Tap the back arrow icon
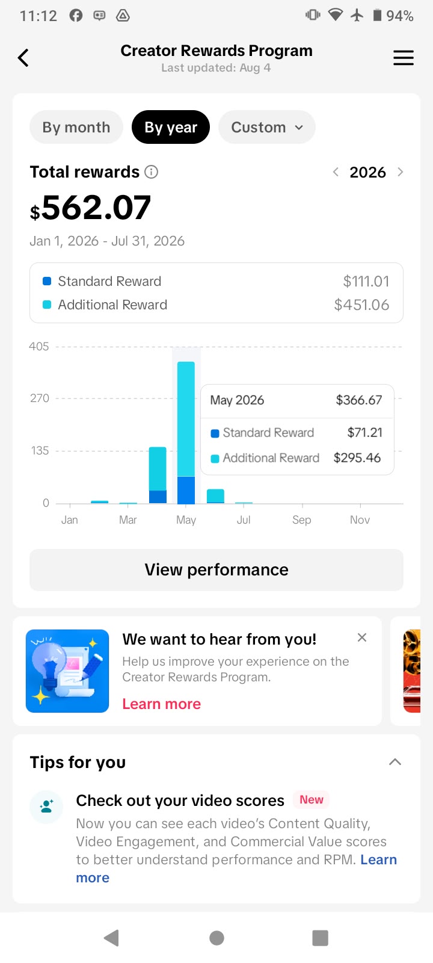This screenshot has width=433, height=963. click(23, 58)
